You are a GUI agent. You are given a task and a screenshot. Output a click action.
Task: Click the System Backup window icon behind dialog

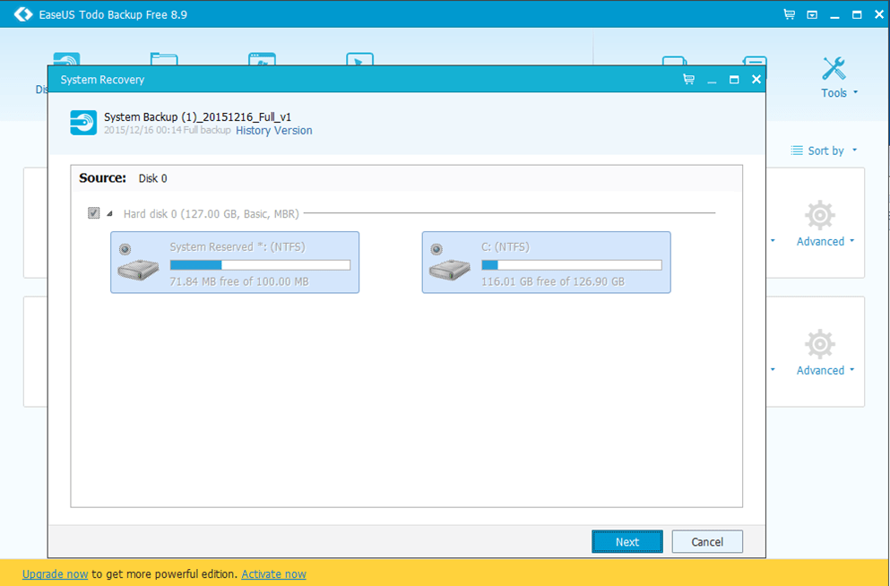[263, 58]
